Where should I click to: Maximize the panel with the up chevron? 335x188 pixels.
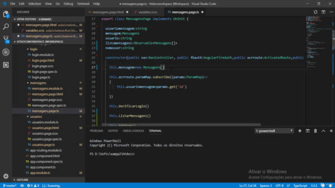click(x=323, y=131)
